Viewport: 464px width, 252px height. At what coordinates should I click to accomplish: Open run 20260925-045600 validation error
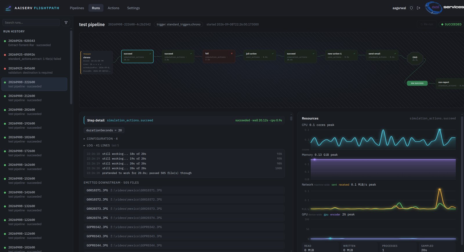click(x=34, y=70)
